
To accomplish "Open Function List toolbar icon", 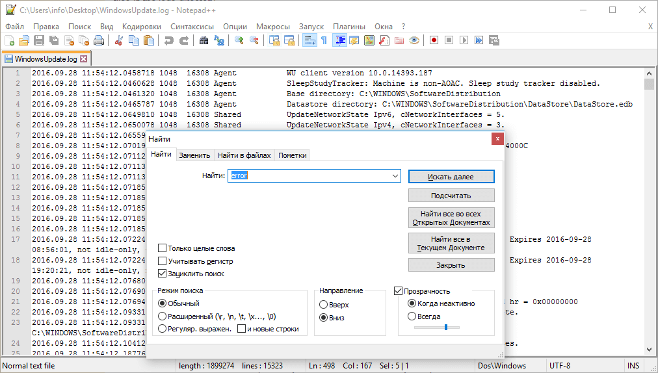I will (384, 41).
